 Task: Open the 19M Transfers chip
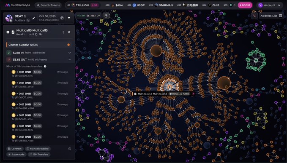click(39, 155)
